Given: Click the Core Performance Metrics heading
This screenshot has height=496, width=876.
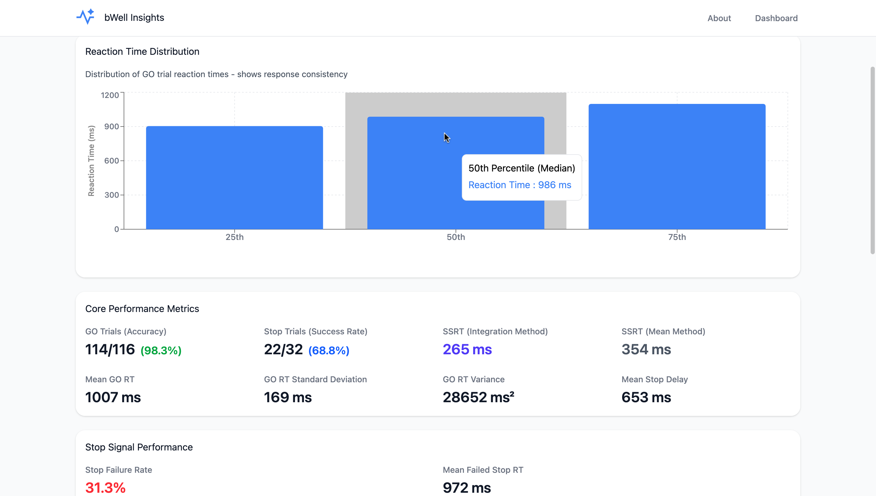Looking at the screenshot, I should coord(142,309).
